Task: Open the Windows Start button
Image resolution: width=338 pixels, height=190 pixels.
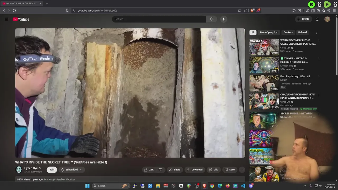Action: tap(87, 186)
